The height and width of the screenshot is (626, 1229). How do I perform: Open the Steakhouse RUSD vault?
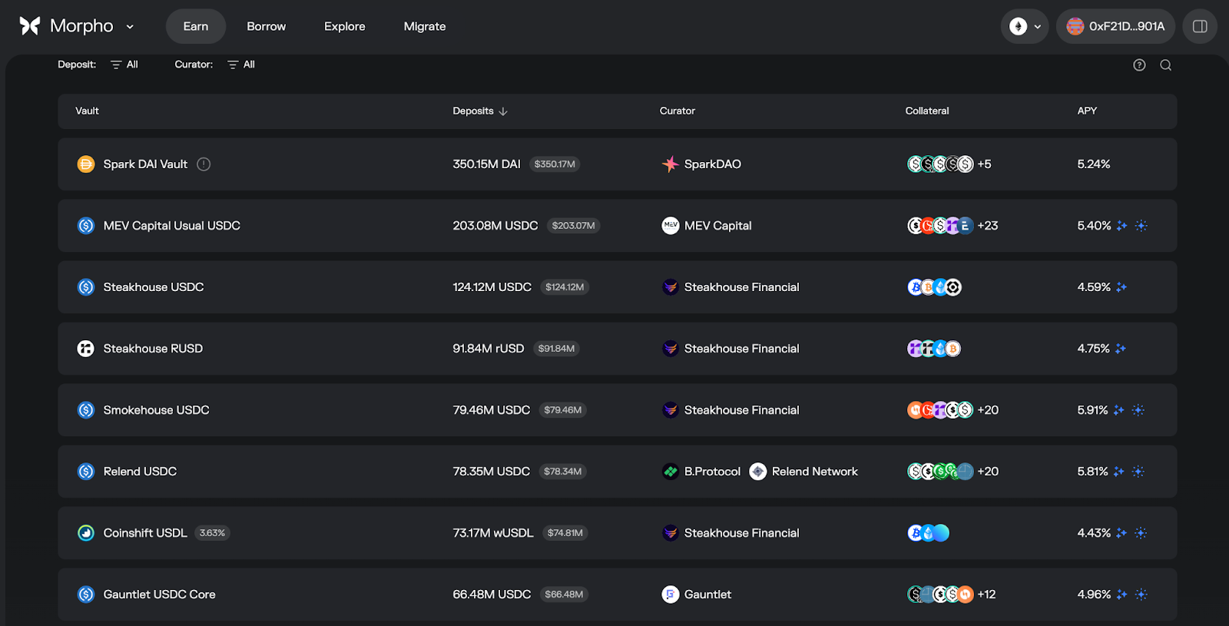[617, 349]
